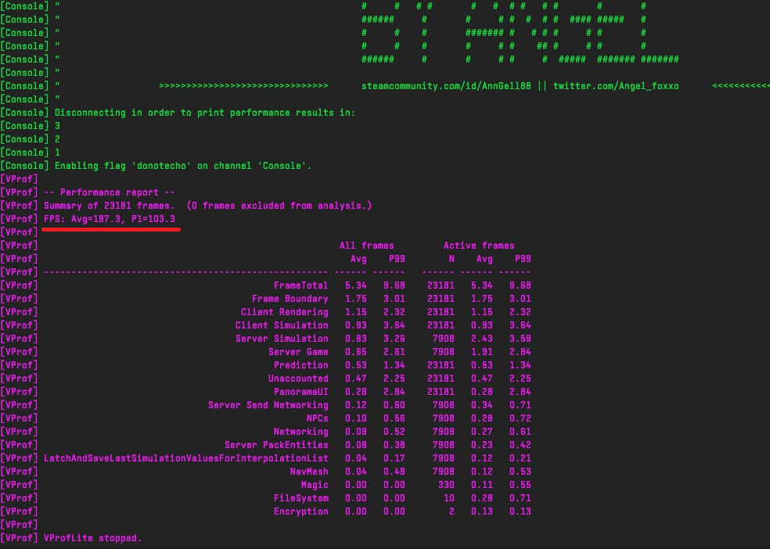Click the 'VProfLite stopped.' message

[92, 538]
